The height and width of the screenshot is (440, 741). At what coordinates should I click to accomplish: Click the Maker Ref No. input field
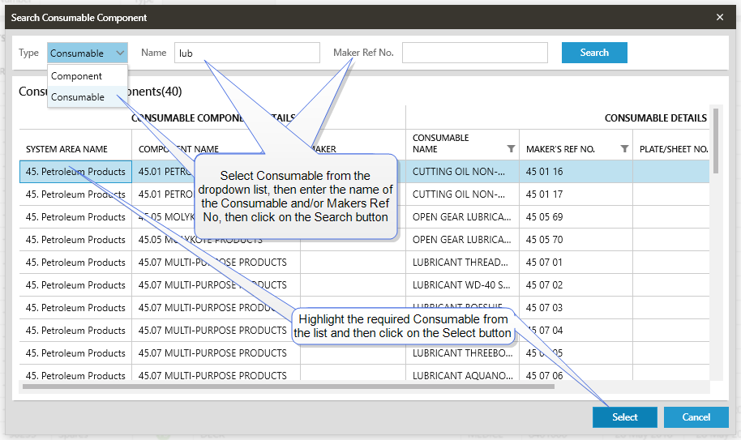(x=475, y=53)
